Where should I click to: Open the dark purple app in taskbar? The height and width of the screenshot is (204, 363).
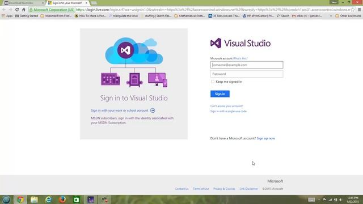[91, 199]
